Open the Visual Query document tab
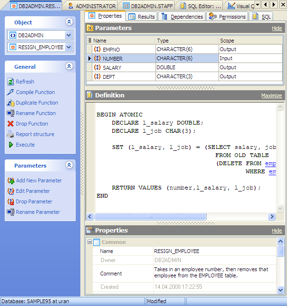This screenshot has width=287, height=306. pos(241,6)
